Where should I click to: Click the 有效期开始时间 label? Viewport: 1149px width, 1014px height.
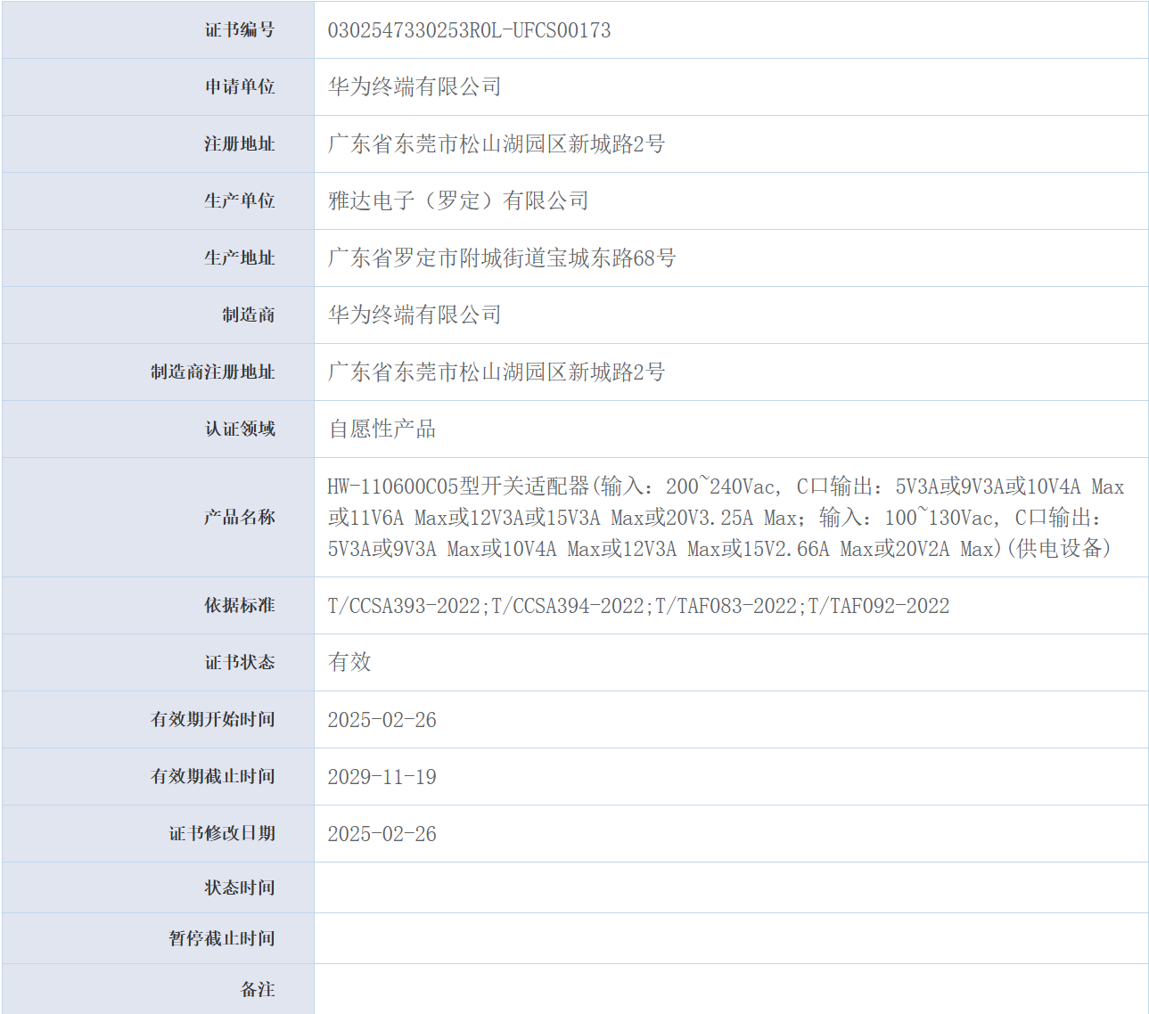[x=213, y=720]
